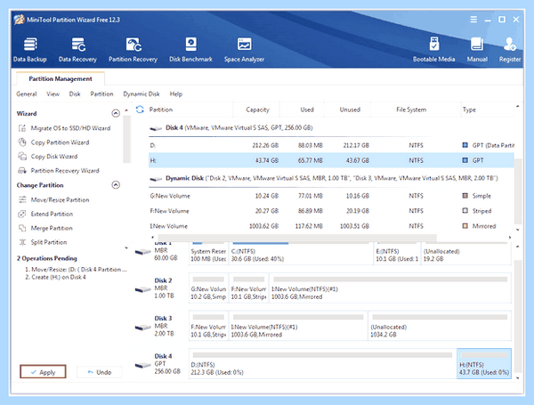Select the H: partition row

click(x=331, y=160)
